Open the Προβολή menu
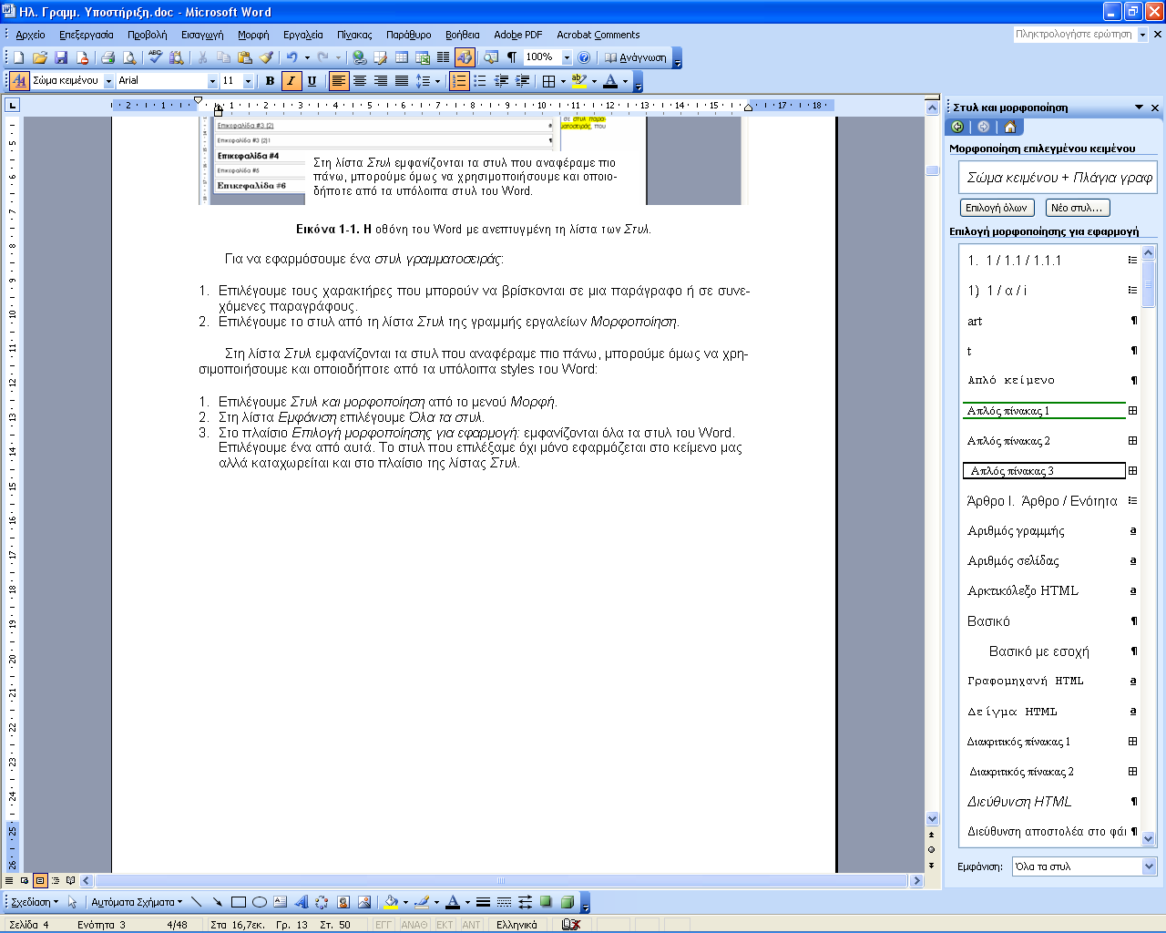Image resolution: width=1166 pixels, height=933 pixels. tap(147, 35)
